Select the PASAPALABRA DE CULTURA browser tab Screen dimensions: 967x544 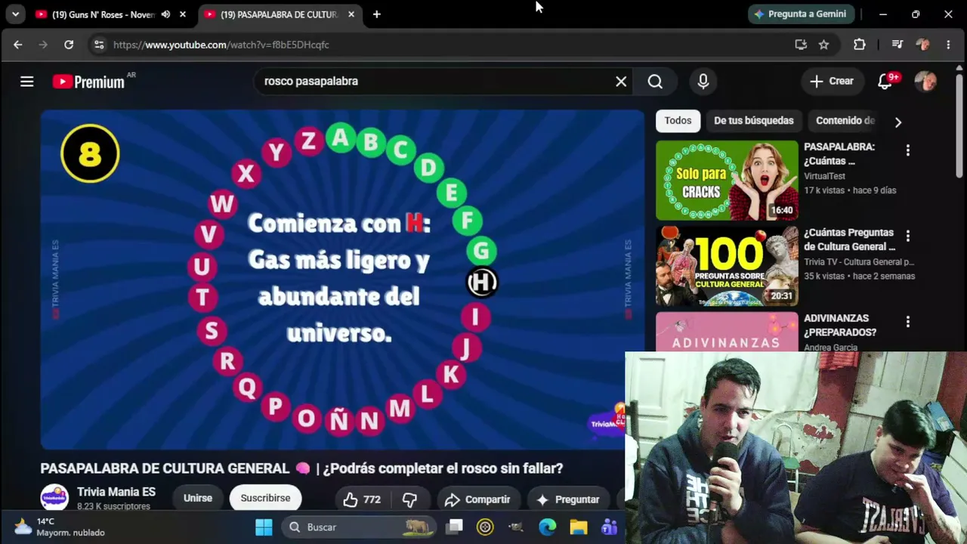(x=280, y=14)
